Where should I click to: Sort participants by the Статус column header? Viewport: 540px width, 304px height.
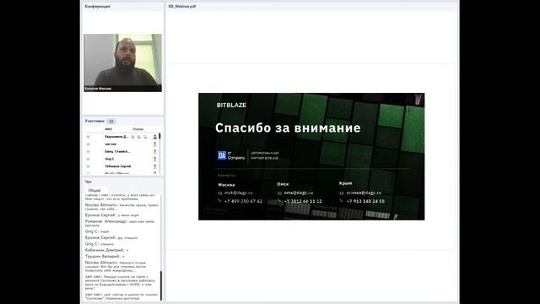138,129
